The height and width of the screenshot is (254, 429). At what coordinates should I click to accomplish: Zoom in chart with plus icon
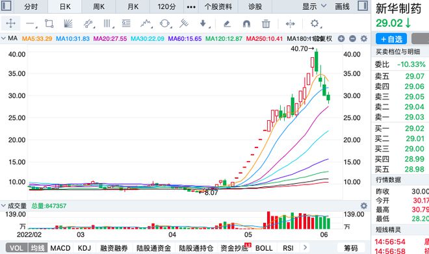click(x=341, y=38)
